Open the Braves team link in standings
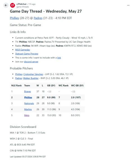 click(x=28, y=92)
